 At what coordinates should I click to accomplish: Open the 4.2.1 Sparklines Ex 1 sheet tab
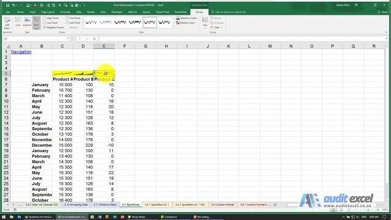pos(157,205)
